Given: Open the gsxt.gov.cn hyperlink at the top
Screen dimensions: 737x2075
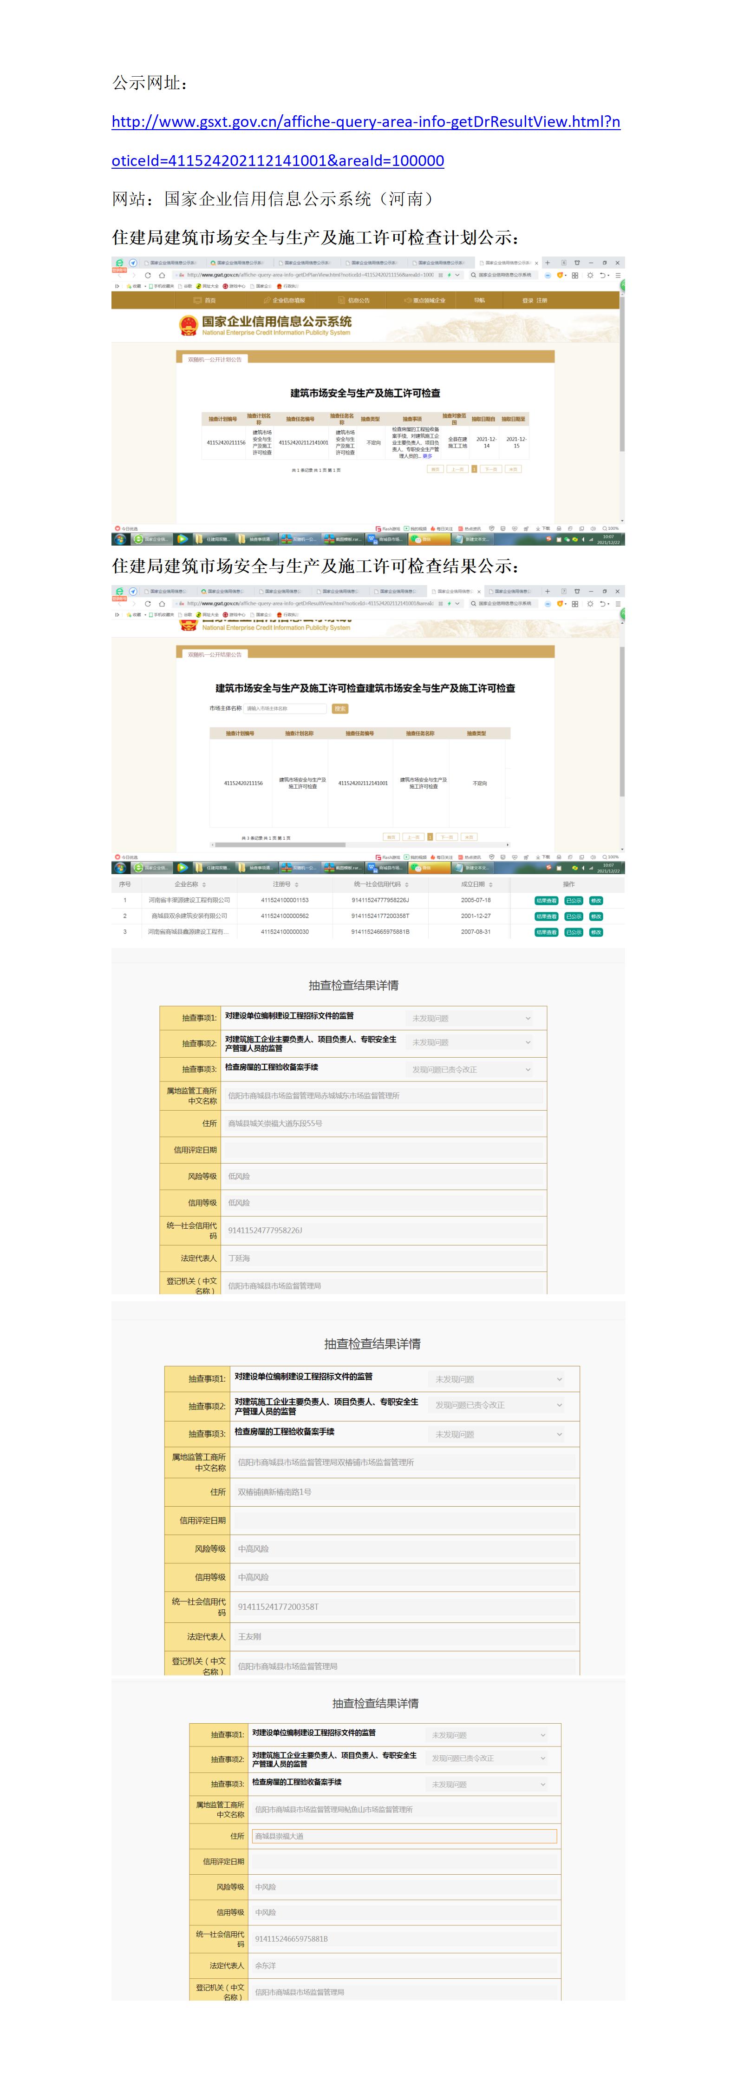Looking at the screenshot, I should 365,141.
